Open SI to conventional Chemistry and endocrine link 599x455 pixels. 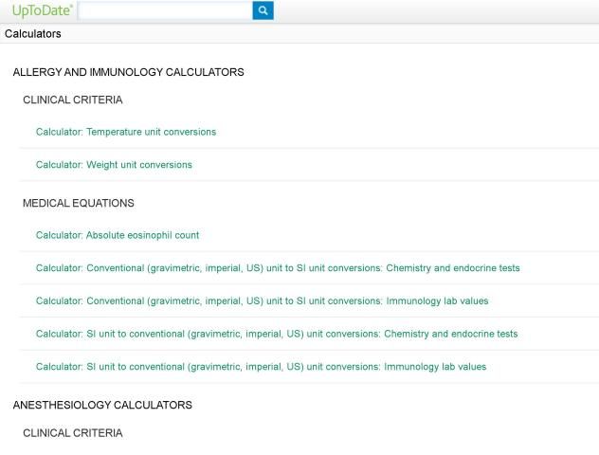click(x=277, y=334)
